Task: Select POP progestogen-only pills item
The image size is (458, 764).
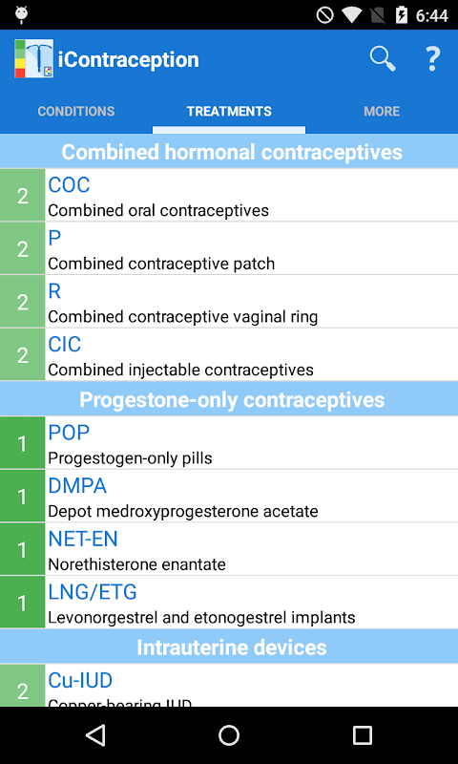Action: 229,443
